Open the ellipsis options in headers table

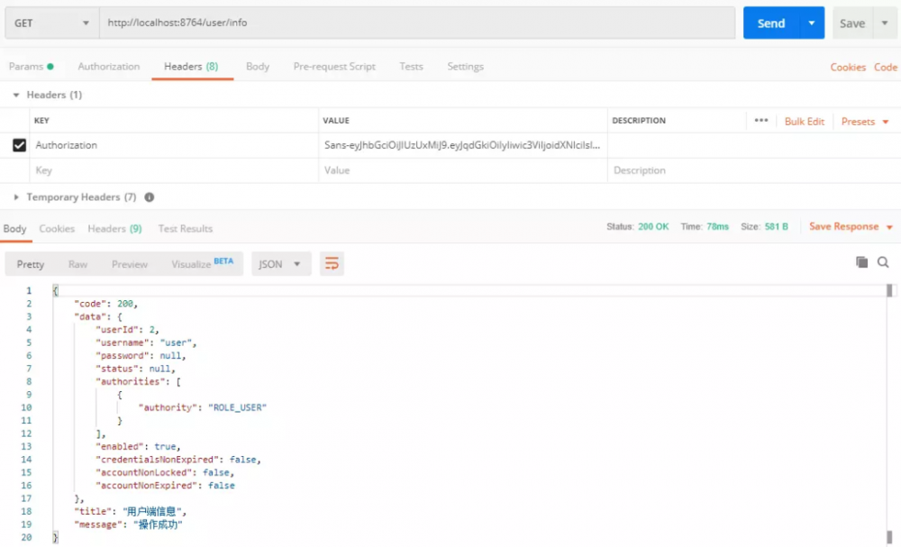point(761,120)
